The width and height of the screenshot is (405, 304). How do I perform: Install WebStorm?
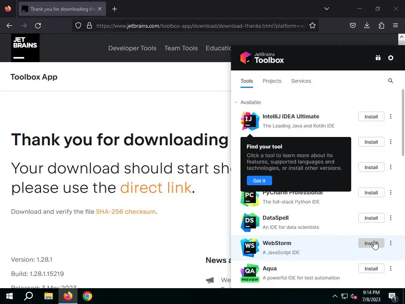click(x=371, y=243)
